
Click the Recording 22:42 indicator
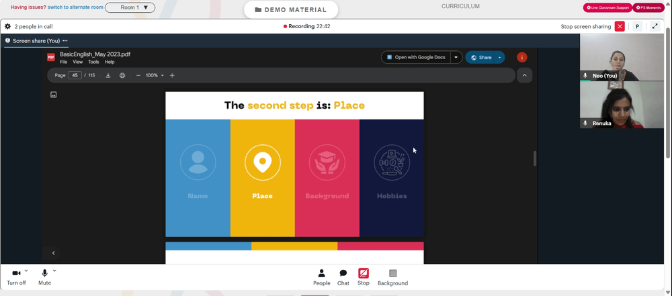coord(307,27)
